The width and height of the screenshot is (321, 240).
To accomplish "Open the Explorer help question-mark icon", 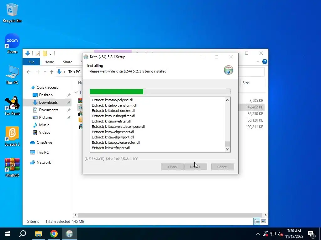I will (x=265, y=62).
